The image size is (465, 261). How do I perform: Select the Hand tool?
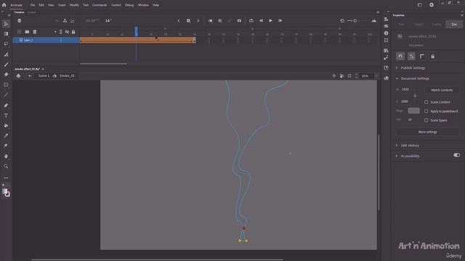pos(6,156)
